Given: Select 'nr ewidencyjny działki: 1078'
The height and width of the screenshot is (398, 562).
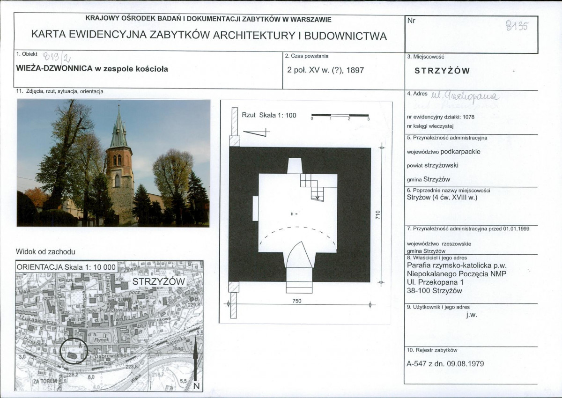Looking at the screenshot, I should tap(441, 117).
